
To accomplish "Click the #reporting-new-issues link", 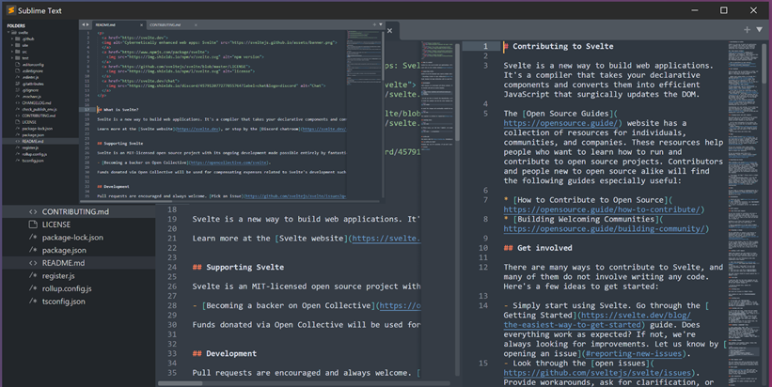I will [x=634, y=353].
